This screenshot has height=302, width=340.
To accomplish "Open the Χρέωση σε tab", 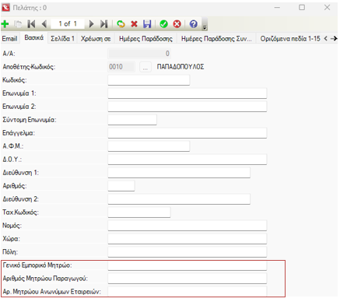I will tap(96, 39).
